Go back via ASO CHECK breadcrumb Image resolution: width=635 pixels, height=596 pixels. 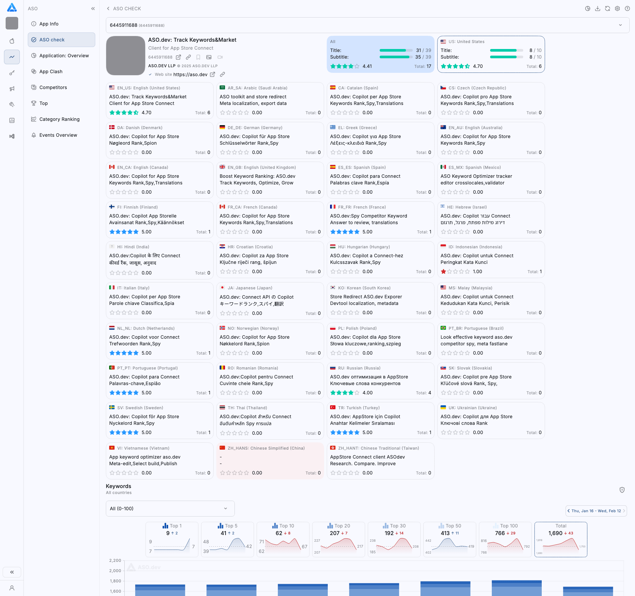tap(124, 9)
